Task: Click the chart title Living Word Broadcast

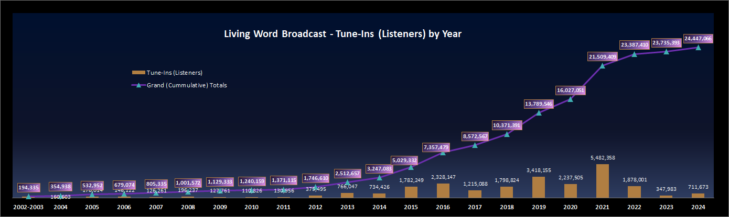Action: coord(342,34)
